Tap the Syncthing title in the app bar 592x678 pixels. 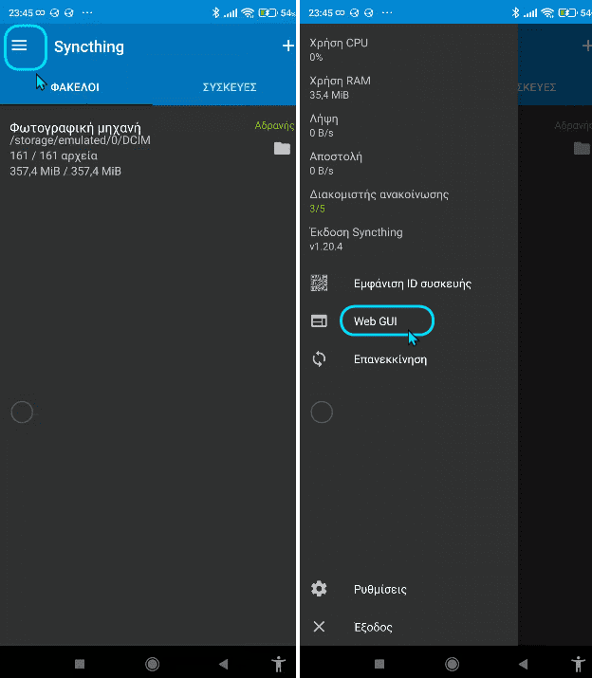click(89, 46)
